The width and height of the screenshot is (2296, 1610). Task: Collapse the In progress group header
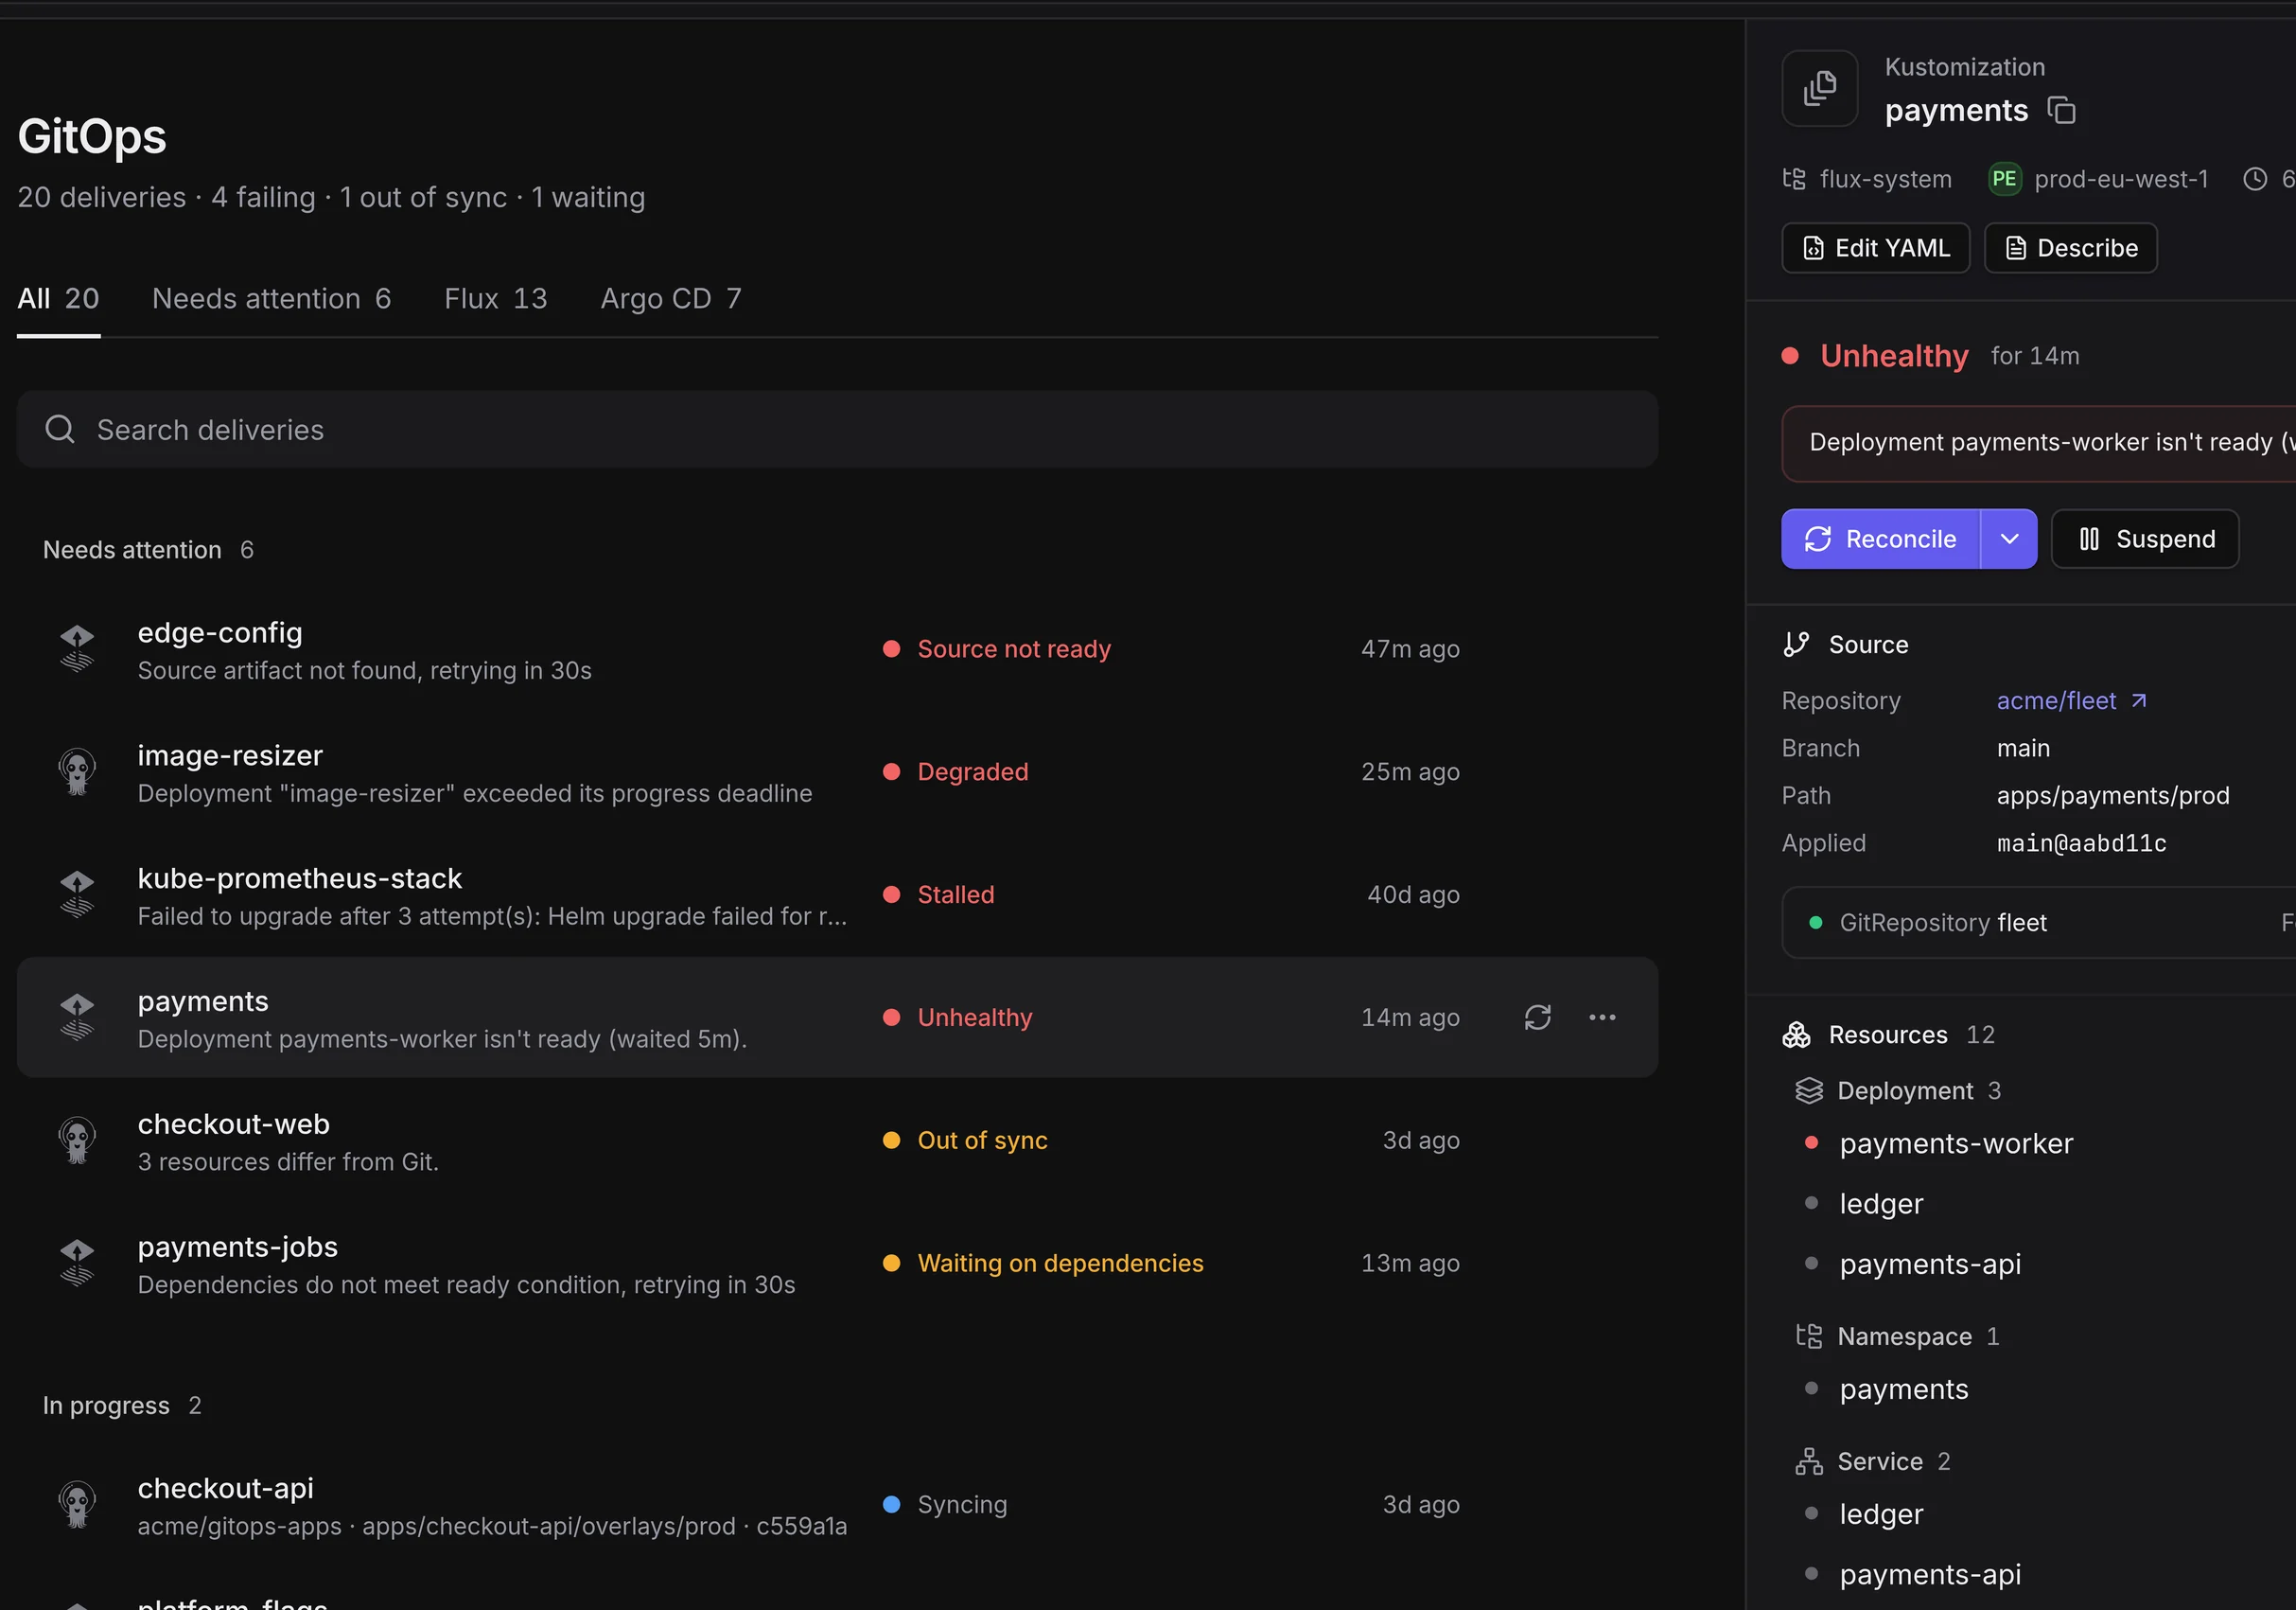click(122, 1405)
